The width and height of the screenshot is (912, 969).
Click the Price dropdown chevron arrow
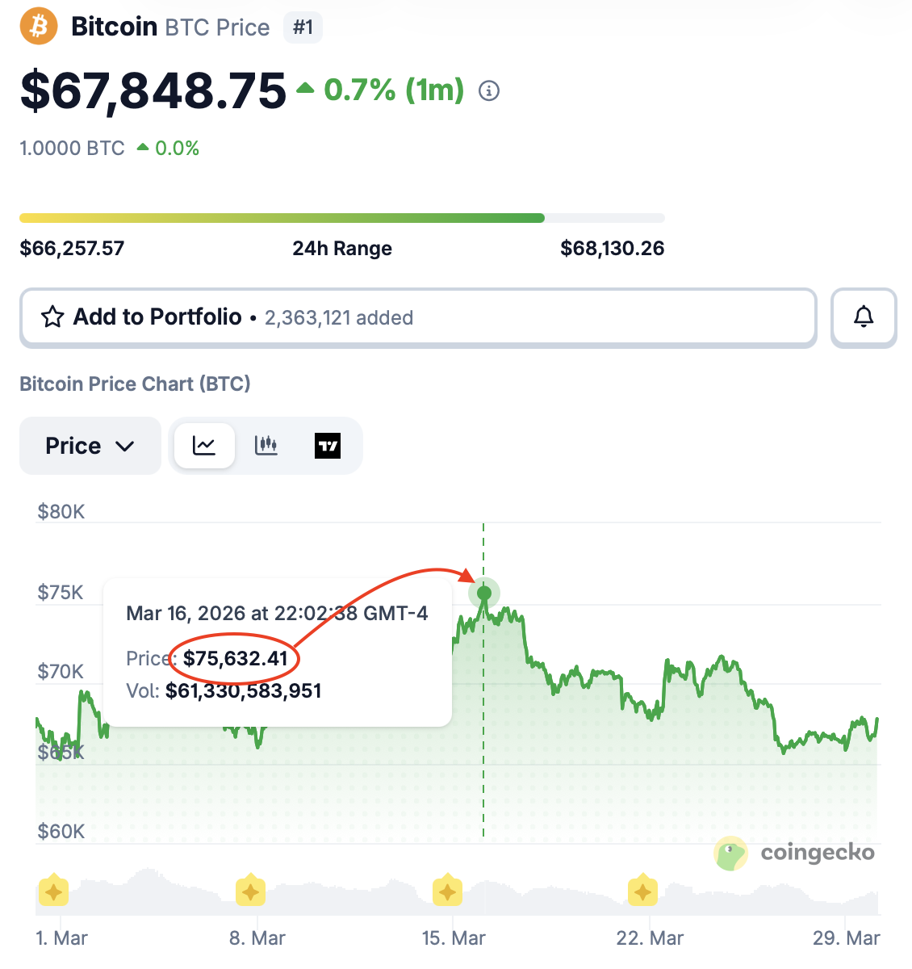pos(125,447)
